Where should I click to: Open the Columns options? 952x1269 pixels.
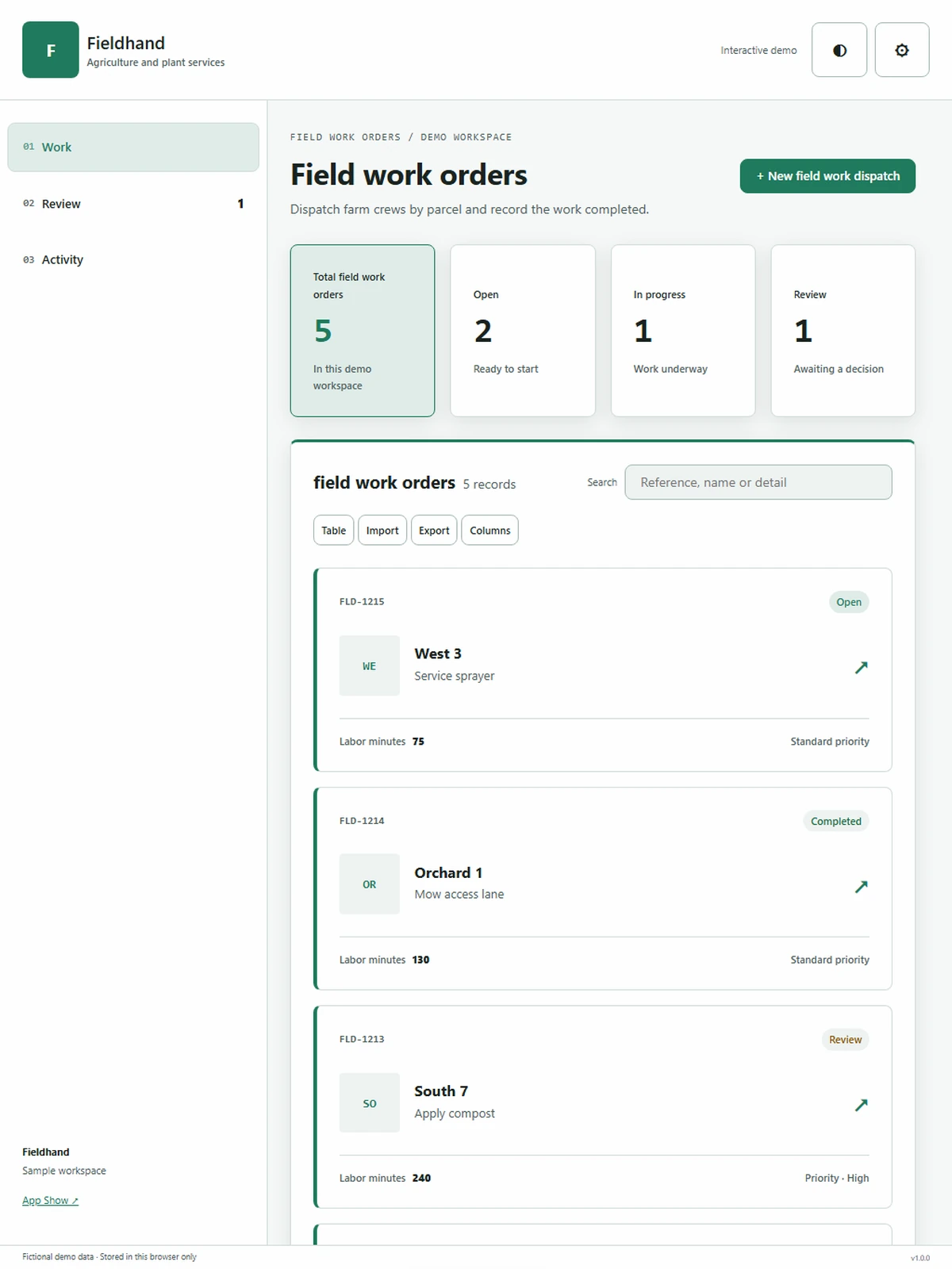click(490, 531)
